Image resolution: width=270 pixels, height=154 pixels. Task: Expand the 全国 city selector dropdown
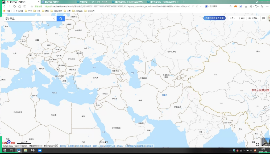232,18
